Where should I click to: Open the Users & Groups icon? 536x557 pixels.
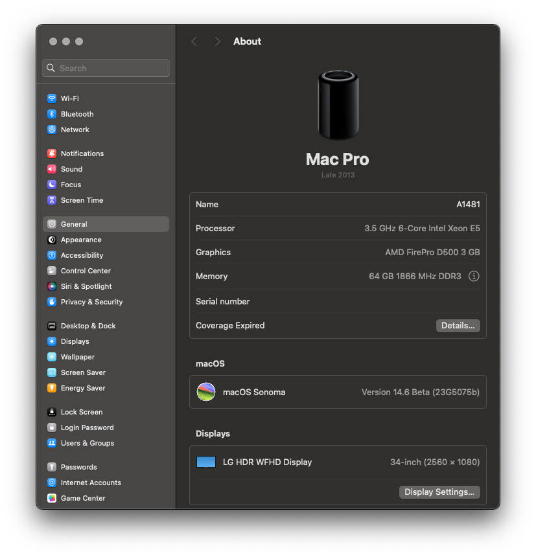pos(52,443)
